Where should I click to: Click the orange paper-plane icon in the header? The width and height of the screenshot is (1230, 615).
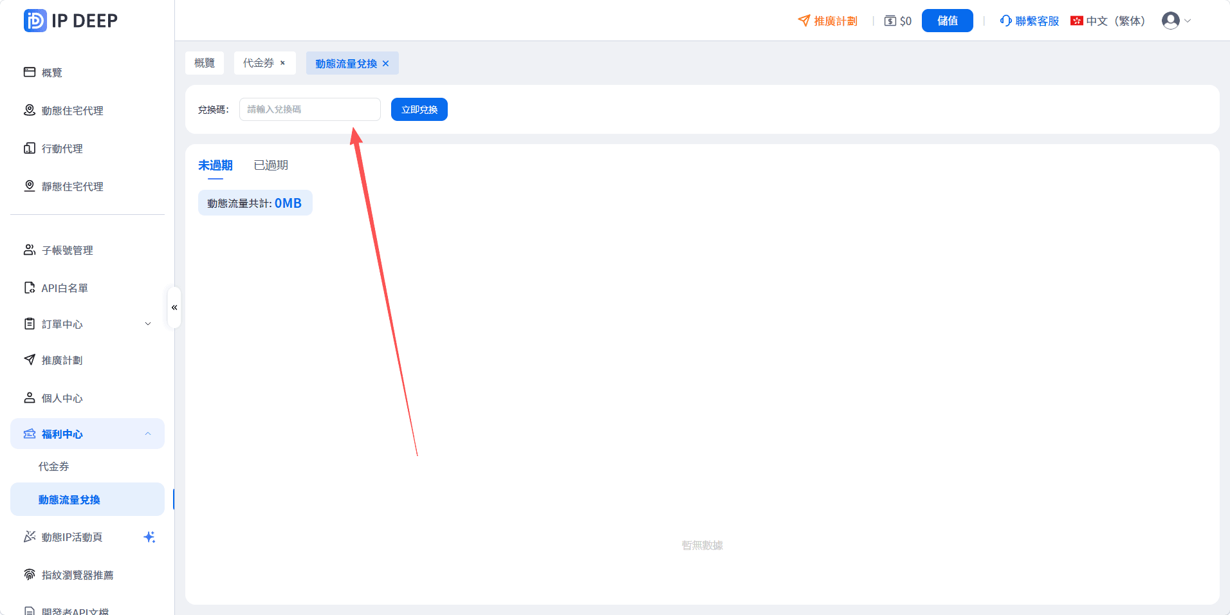804,21
